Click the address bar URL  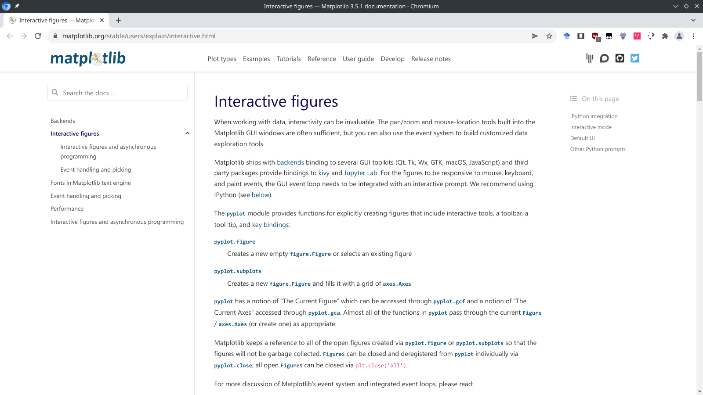[139, 36]
